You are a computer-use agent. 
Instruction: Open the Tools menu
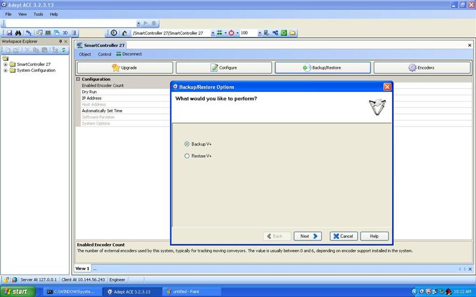38,14
